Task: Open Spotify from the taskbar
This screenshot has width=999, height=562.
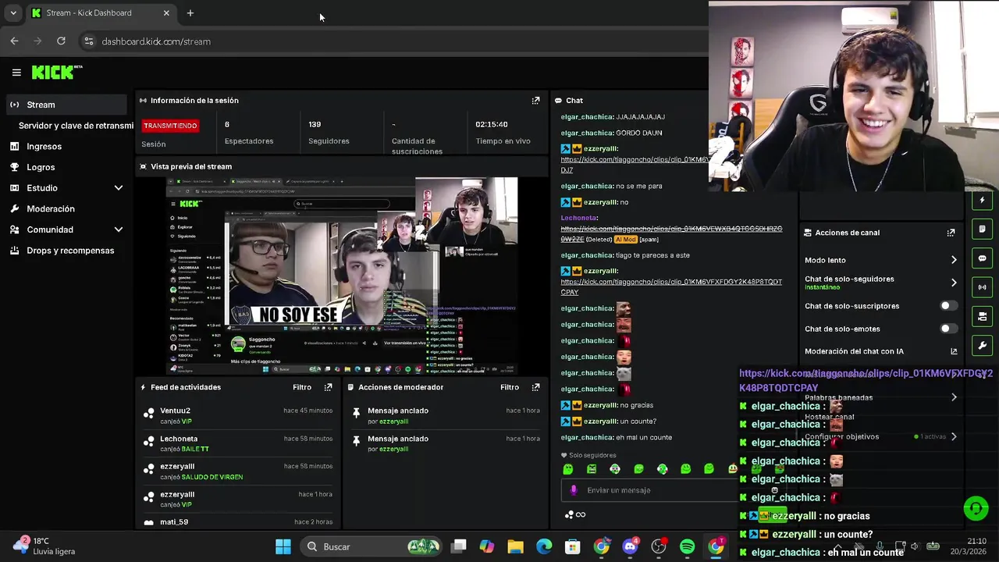Action: (688, 546)
